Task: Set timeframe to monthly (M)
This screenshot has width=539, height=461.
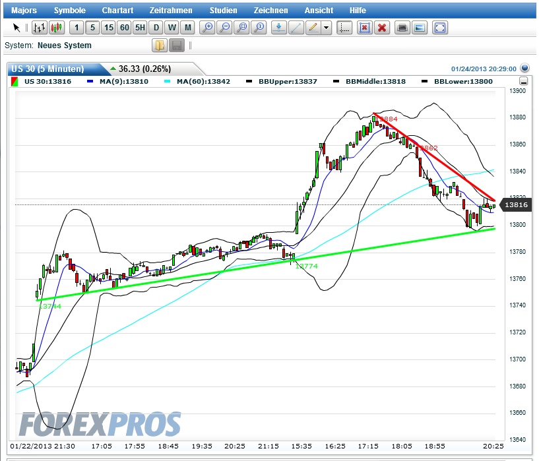Action: tap(187, 28)
